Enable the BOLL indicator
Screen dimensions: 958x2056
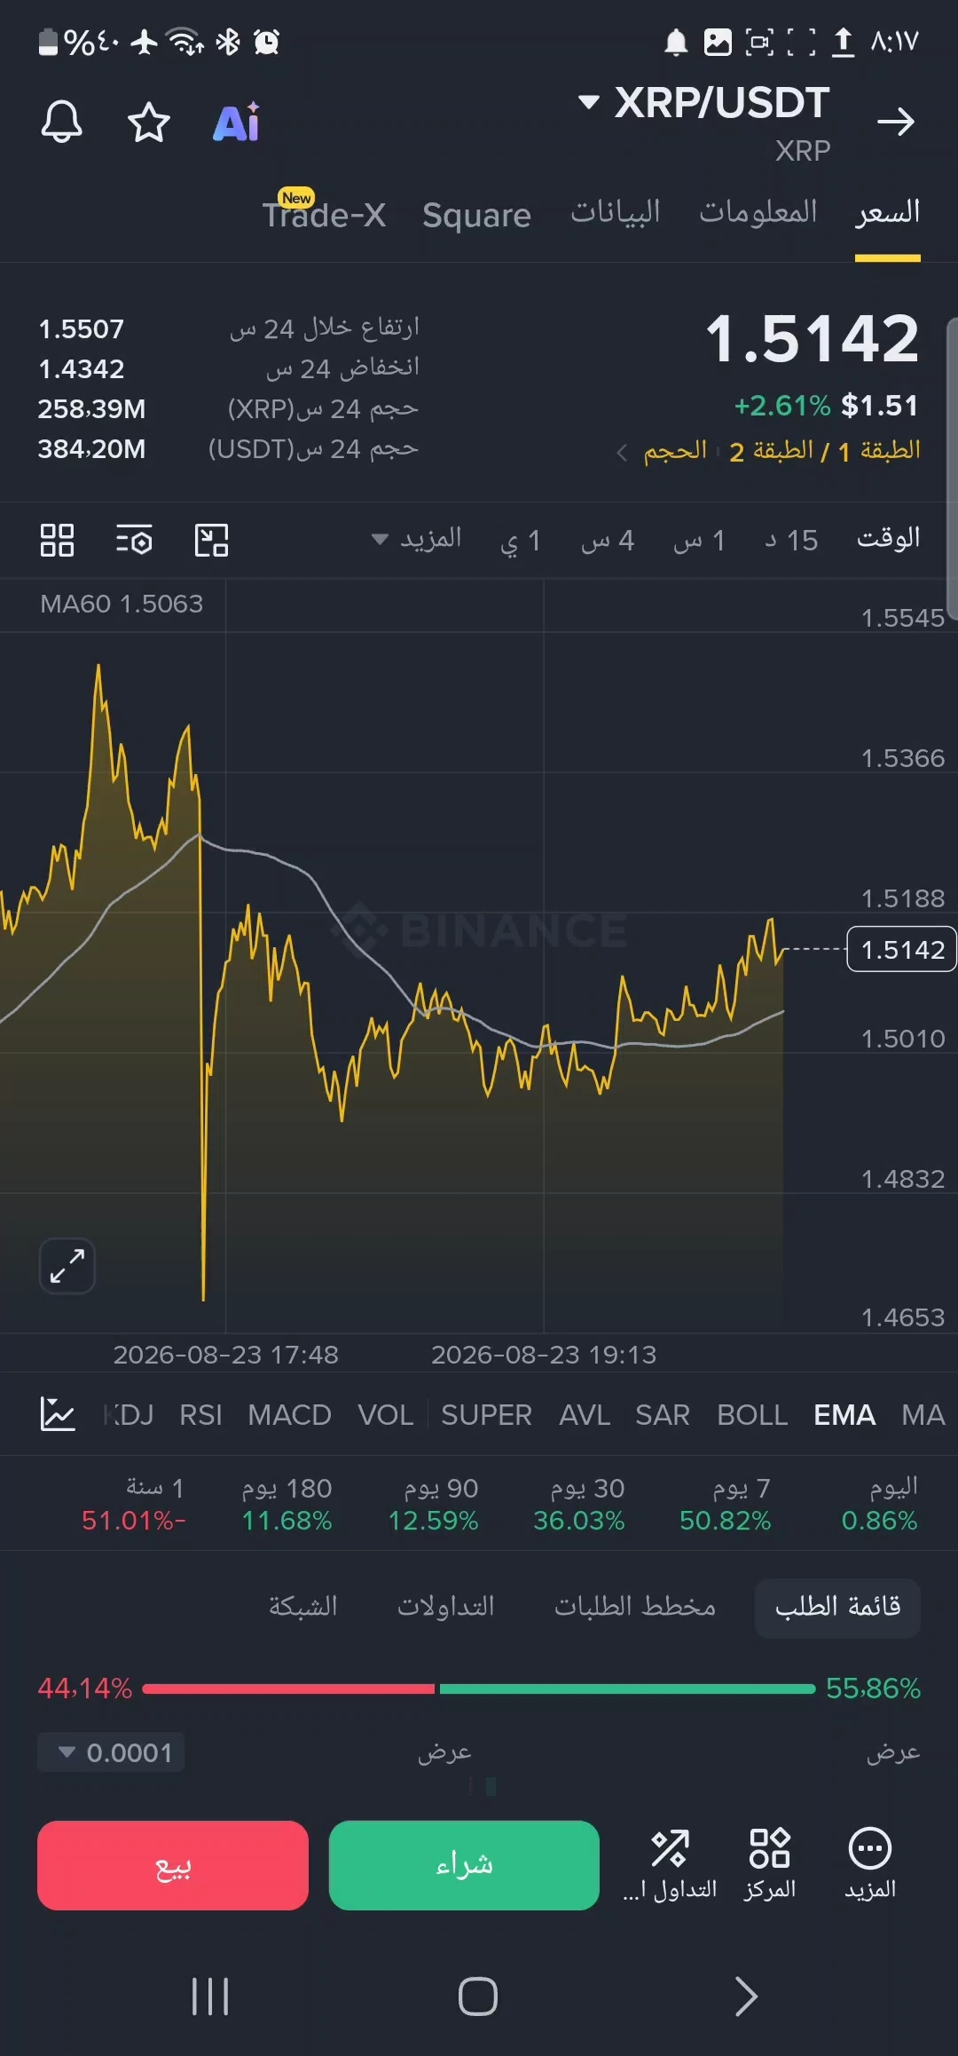tap(752, 1414)
